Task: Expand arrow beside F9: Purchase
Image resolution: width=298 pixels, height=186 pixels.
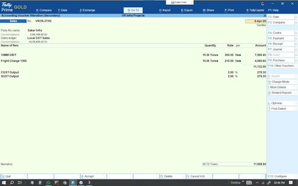Action: point(296,60)
